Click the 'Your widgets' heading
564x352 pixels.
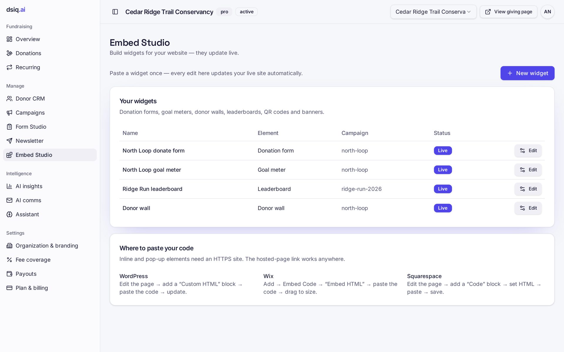(x=138, y=101)
